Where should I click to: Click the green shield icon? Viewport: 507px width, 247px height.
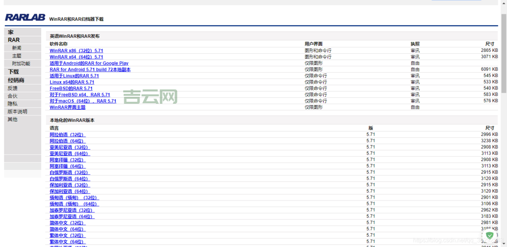[x=490, y=236]
